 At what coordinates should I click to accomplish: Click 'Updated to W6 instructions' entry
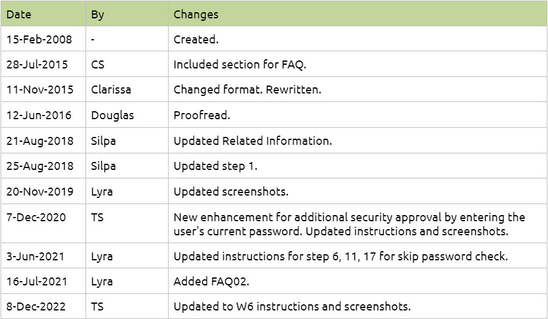point(292,307)
